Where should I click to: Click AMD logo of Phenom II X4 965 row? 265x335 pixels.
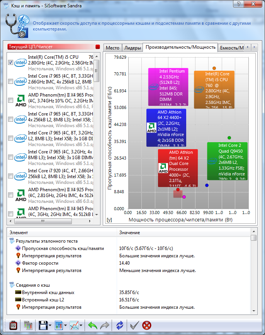point(21,100)
